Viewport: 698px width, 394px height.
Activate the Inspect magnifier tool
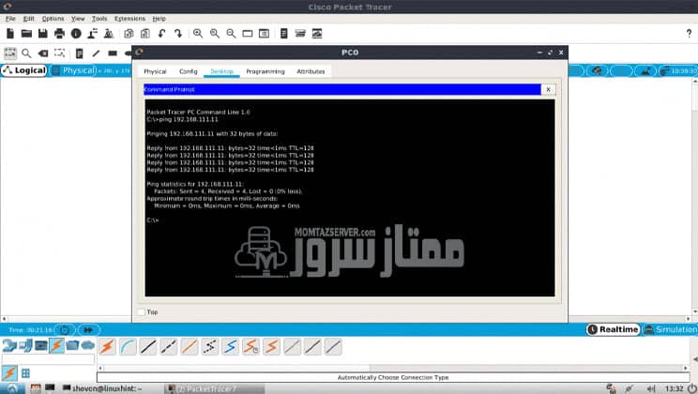[26, 53]
